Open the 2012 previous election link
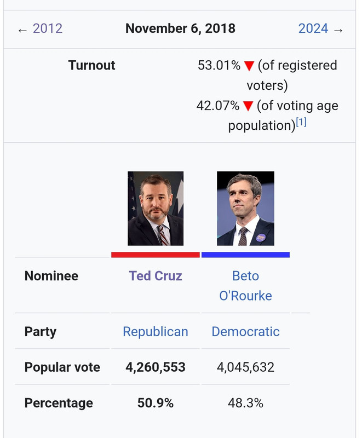Image resolution: width=362 pixels, height=438 pixels. tap(47, 28)
